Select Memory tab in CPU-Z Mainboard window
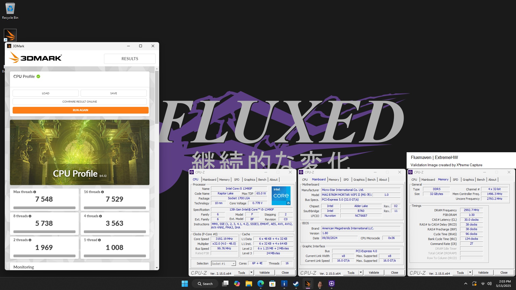Image resolution: width=516 pixels, height=290 pixels. [334, 180]
